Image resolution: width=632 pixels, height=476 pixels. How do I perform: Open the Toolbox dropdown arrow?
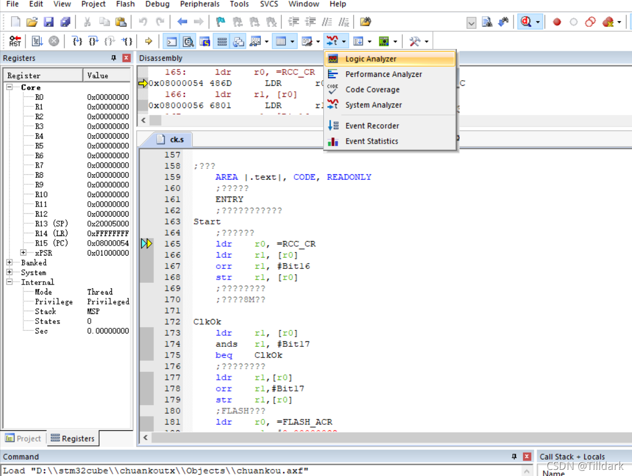click(x=427, y=42)
